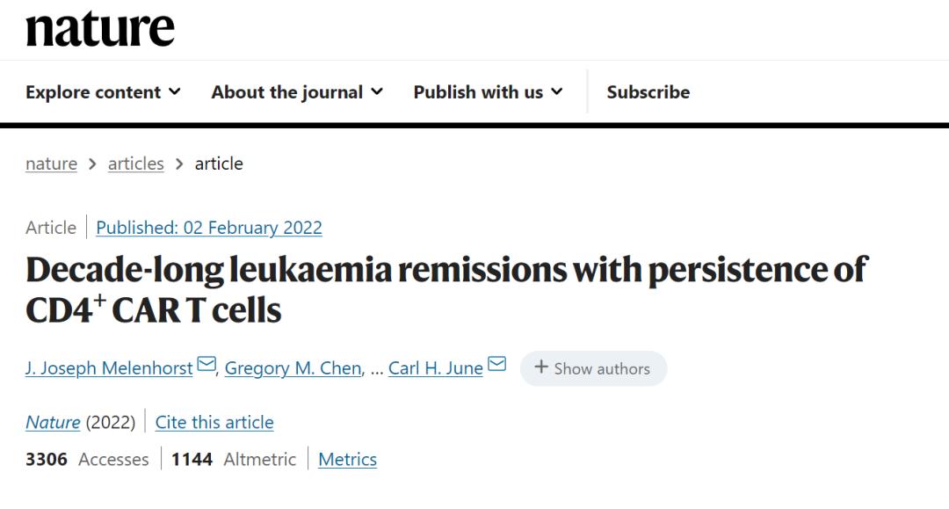Open Published: 02 February 2022 link
The width and height of the screenshot is (949, 509).
(209, 228)
